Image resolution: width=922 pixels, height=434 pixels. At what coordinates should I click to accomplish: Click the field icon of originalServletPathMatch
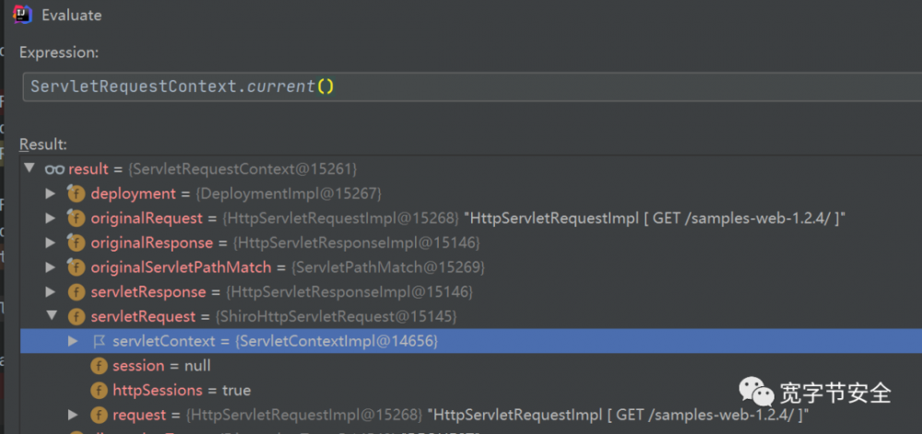point(76,266)
